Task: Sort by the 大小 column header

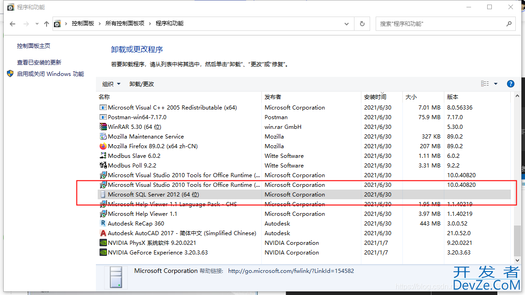Action: click(411, 97)
